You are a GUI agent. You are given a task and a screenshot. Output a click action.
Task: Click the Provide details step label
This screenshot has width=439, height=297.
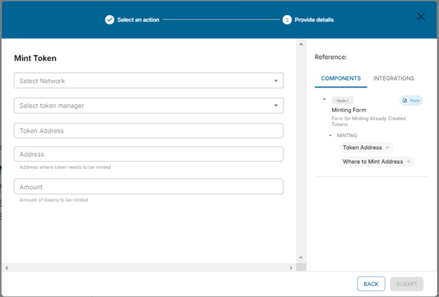pyautogui.click(x=314, y=19)
